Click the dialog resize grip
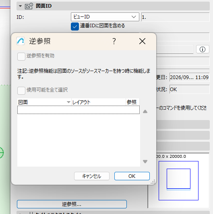 coord(153,182)
